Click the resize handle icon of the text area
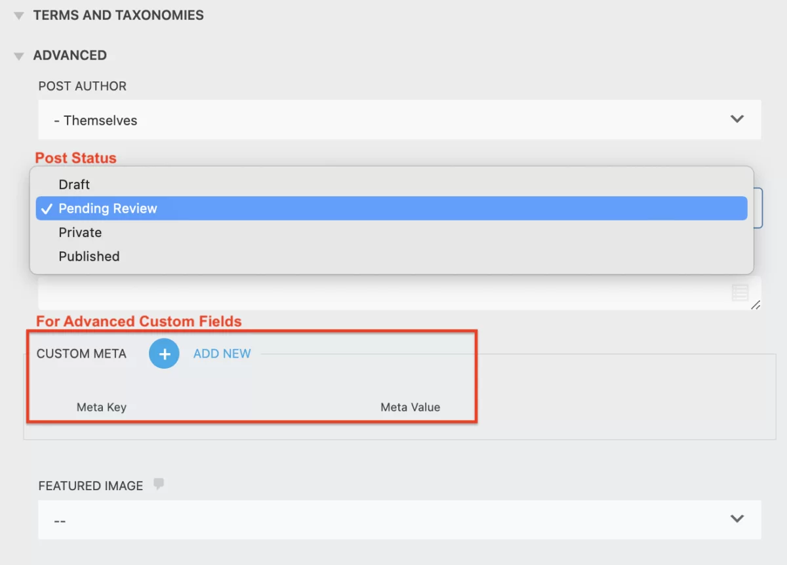 coord(756,304)
